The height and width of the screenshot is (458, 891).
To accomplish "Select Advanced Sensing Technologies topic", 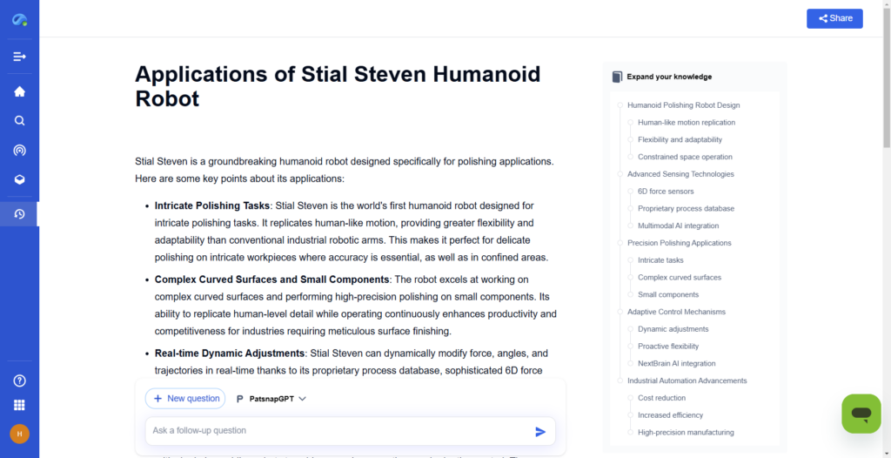I will tap(680, 174).
